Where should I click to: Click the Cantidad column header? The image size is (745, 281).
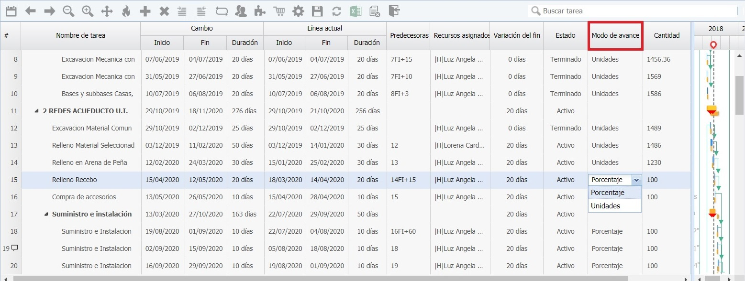click(667, 35)
